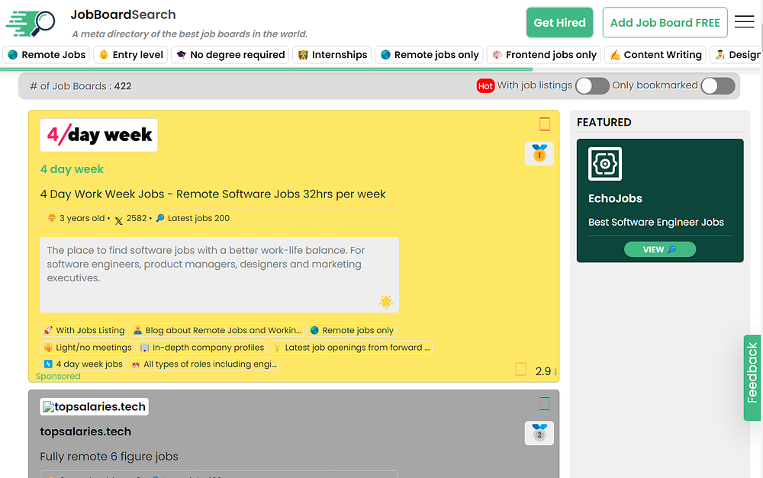
Task: Click the Remote jobs only tag in card
Action: tap(352, 330)
